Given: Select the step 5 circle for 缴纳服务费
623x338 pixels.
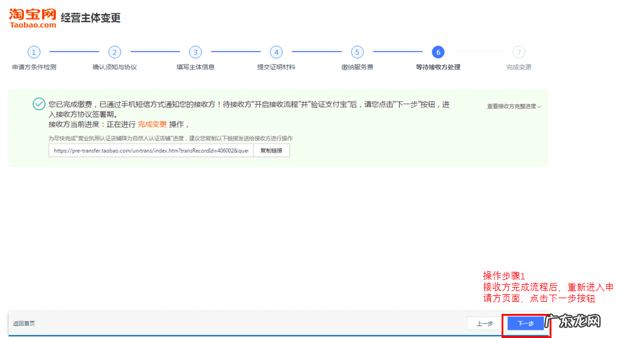Looking at the screenshot, I should click(x=357, y=52).
